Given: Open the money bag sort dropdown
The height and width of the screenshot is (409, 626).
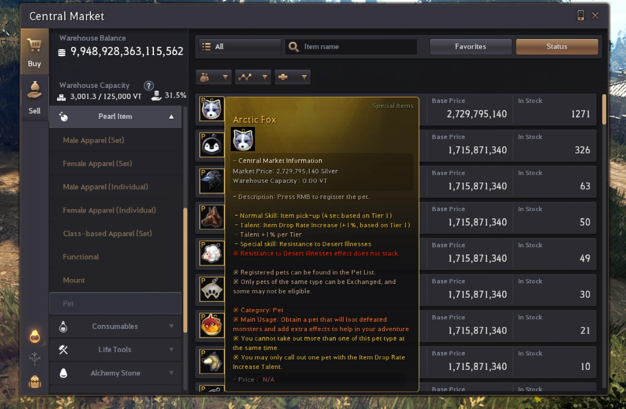Looking at the screenshot, I should tap(214, 77).
